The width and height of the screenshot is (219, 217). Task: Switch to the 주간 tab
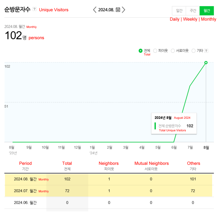[193, 11]
